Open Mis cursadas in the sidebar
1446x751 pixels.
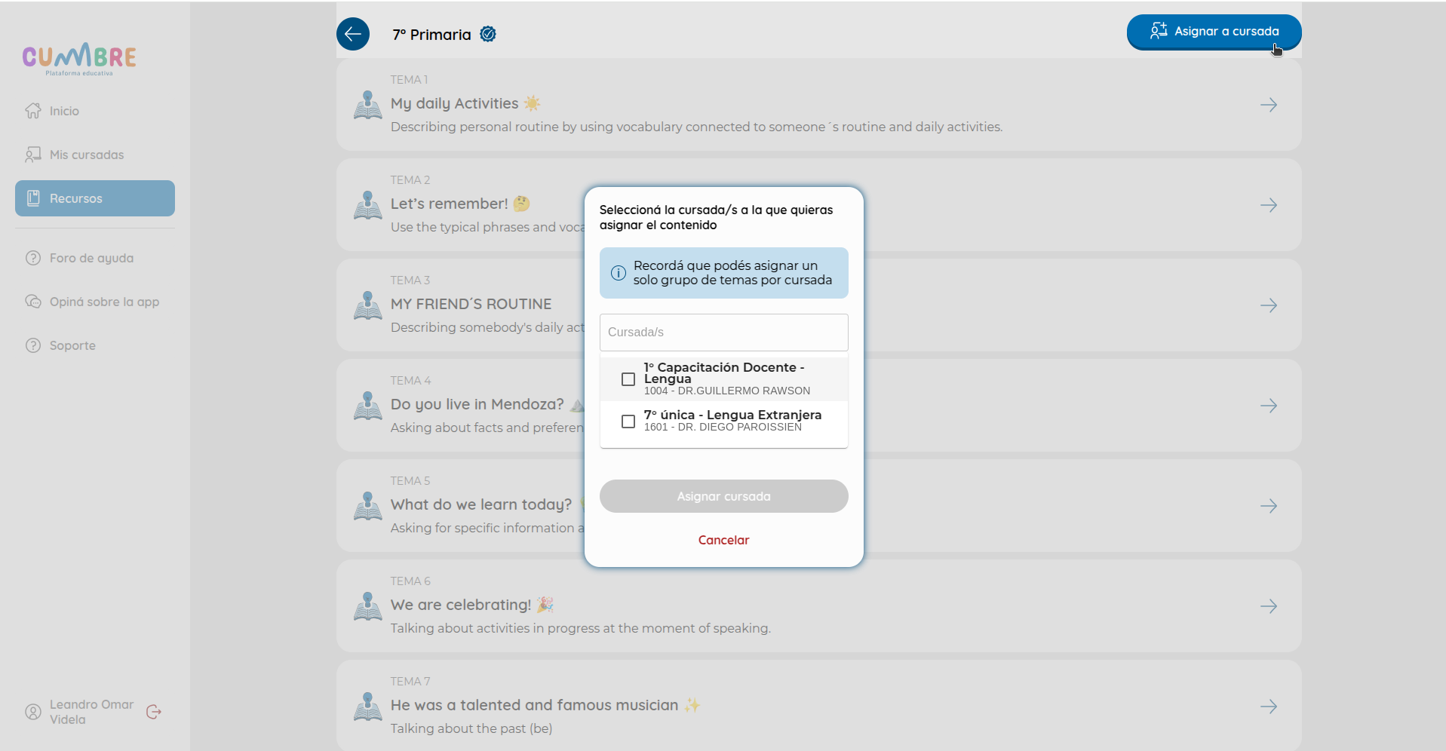95,155
